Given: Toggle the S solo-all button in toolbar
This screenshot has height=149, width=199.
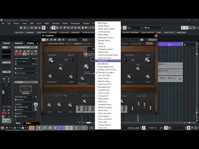Looking at the screenshot, I should (x=24, y=28).
